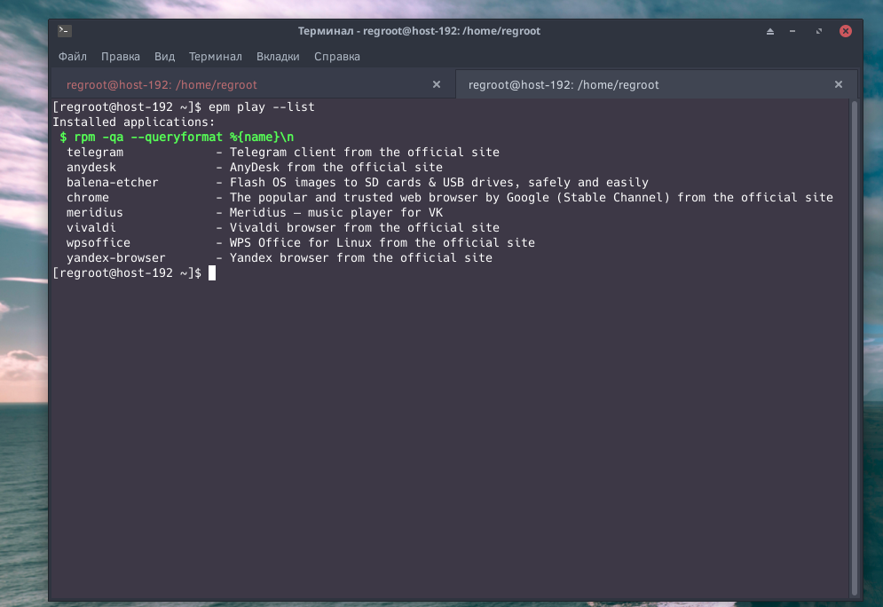Click 'Telegram client from the official site' text

(x=365, y=153)
